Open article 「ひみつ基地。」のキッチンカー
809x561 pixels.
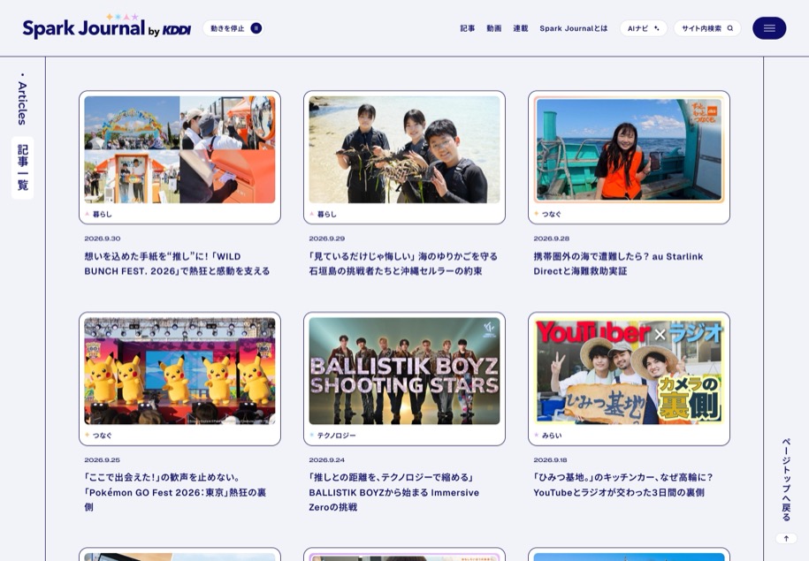click(623, 485)
